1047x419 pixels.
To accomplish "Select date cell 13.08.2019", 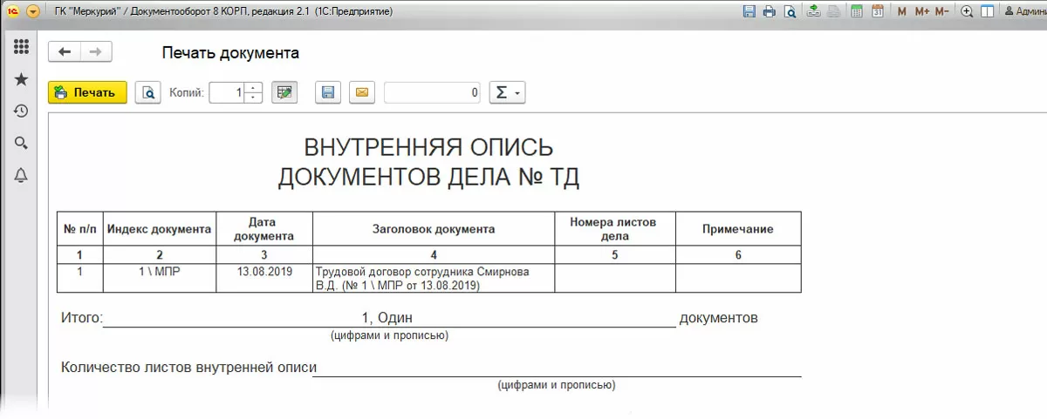I will point(264,278).
